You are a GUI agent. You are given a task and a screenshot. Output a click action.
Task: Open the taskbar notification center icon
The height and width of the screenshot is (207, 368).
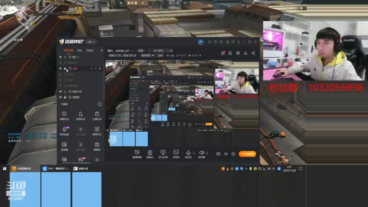pyautogui.click(x=300, y=168)
